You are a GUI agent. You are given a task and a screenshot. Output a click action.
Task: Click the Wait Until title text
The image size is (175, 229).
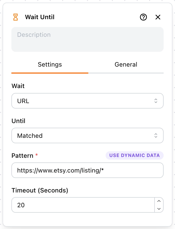pos(40,17)
